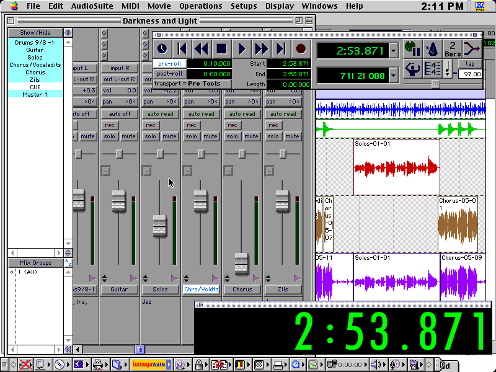Click Return to Zero transport button
Screen dimensions: 496x372
tap(182, 48)
